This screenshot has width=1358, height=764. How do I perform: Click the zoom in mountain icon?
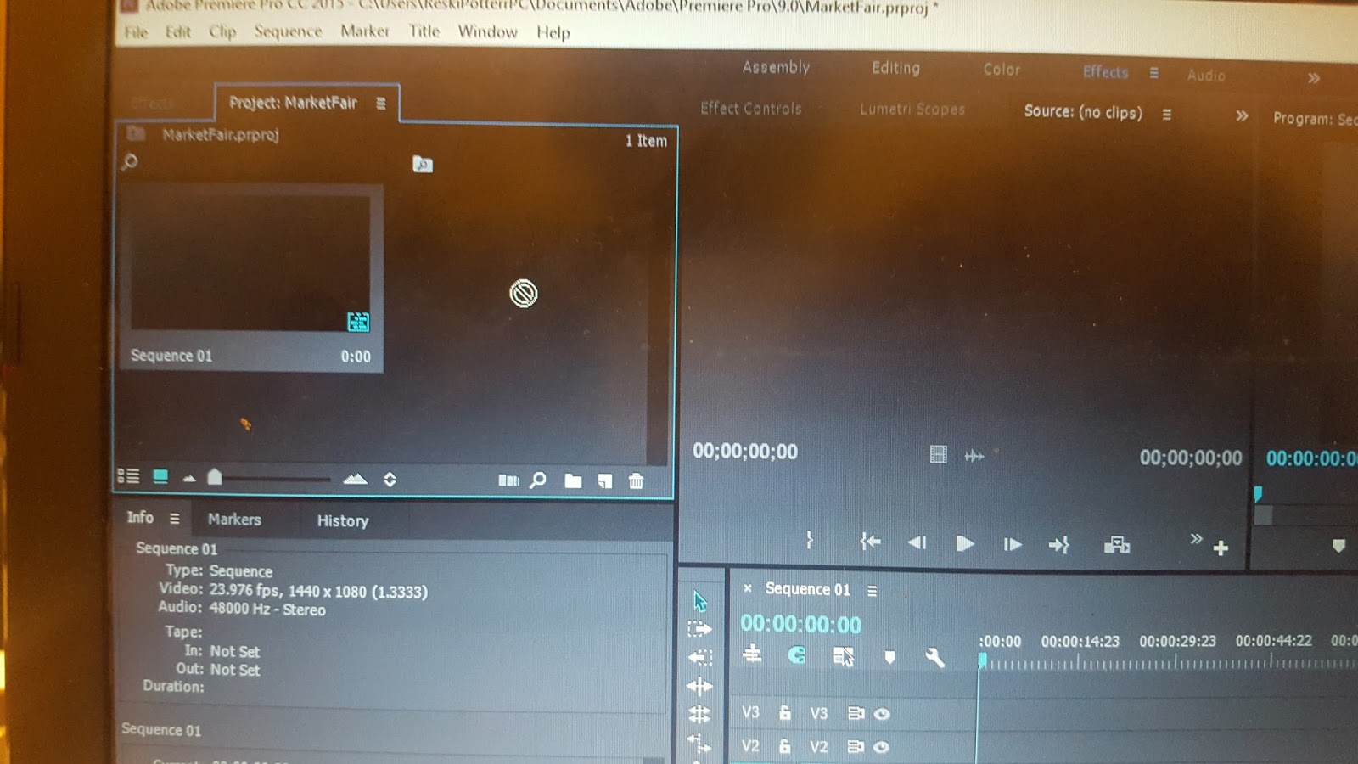[355, 479]
